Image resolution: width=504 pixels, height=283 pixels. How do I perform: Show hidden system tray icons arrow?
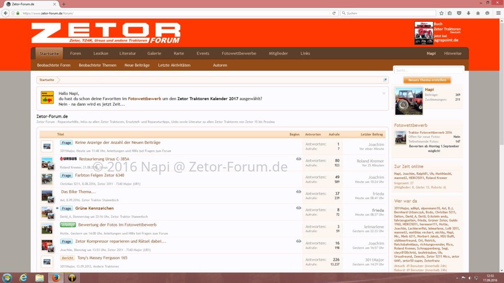click(x=457, y=278)
